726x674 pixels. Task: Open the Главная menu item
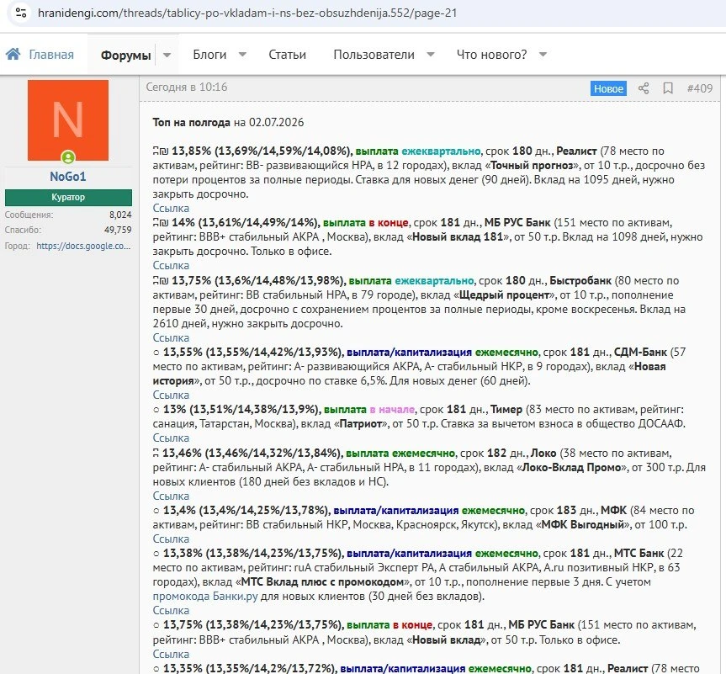tap(51, 55)
